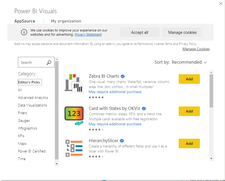Click Zebra BI's May require additional purchase link
The width and height of the screenshot is (225, 181).
[x=115, y=92]
